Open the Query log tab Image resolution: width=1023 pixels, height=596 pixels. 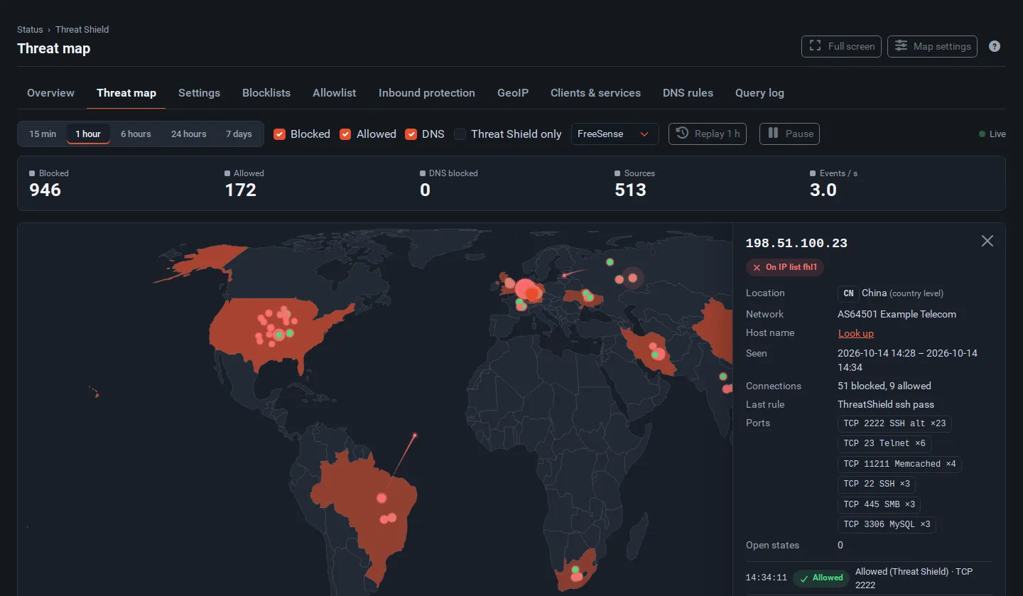pos(759,93)
